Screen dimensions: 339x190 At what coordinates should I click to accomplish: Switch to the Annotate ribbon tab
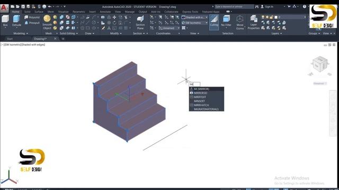click(105, 12)
